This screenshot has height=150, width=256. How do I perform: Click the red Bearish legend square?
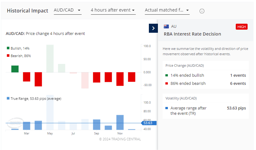pos(8,56)
